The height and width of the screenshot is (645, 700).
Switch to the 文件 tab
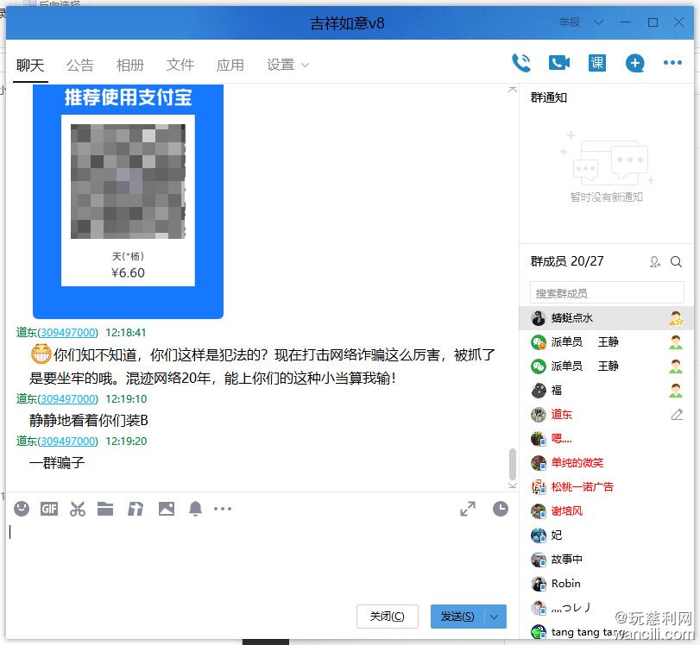(180, 64)
